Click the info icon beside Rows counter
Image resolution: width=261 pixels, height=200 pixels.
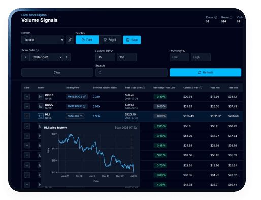[x=231, y=17]
